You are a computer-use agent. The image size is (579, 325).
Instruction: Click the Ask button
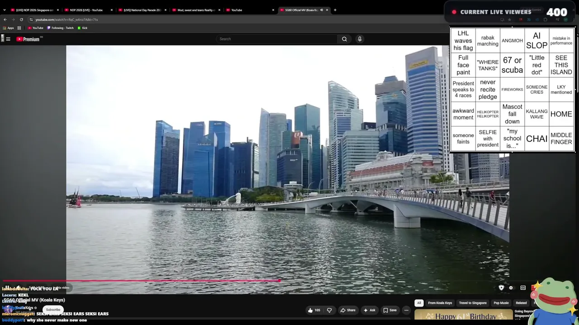pos(369,310)
